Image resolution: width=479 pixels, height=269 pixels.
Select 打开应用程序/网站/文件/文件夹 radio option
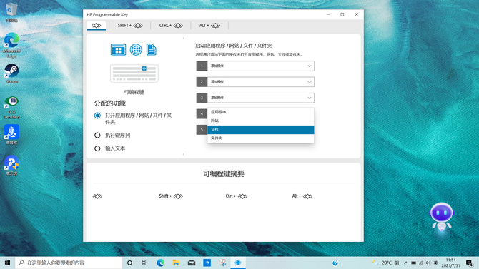(x=97, y=116)
